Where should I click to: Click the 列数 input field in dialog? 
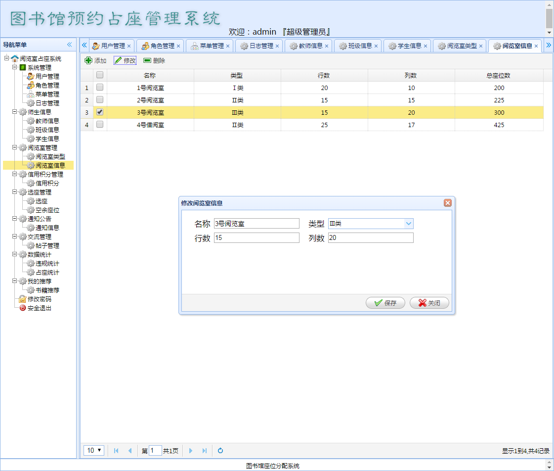(371, 237)
